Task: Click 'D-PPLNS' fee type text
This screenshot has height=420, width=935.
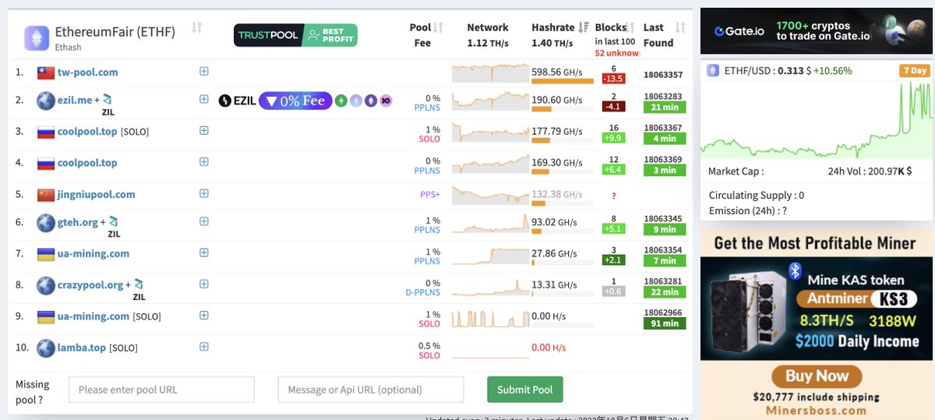Action: point(423,293)
